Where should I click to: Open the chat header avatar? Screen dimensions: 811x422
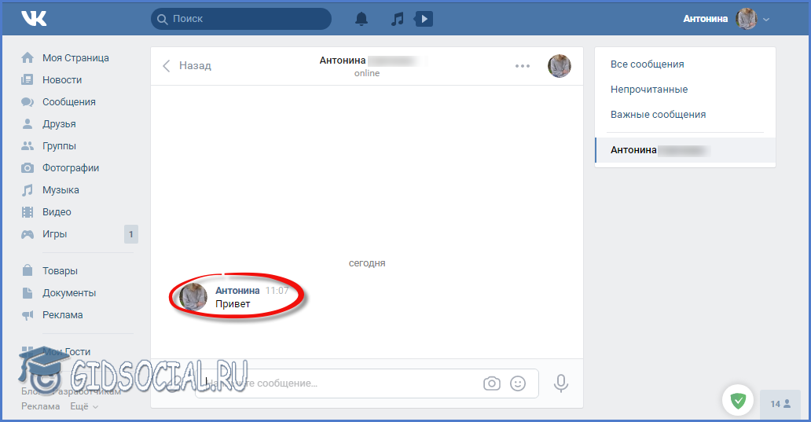559,66
